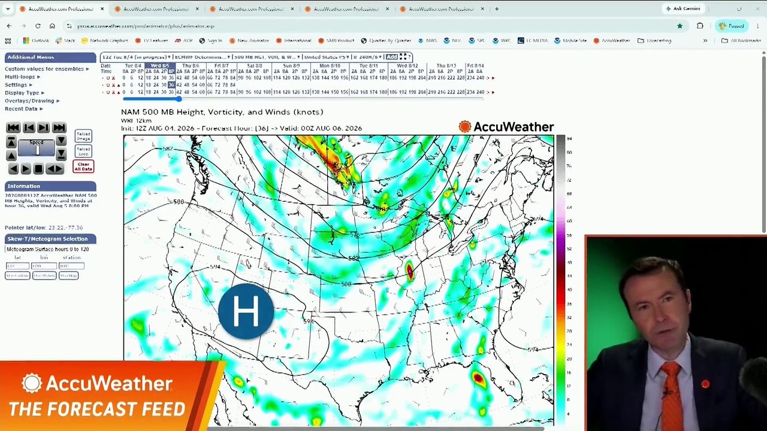Expand Custom values for ensembles menu

(47, 69)
